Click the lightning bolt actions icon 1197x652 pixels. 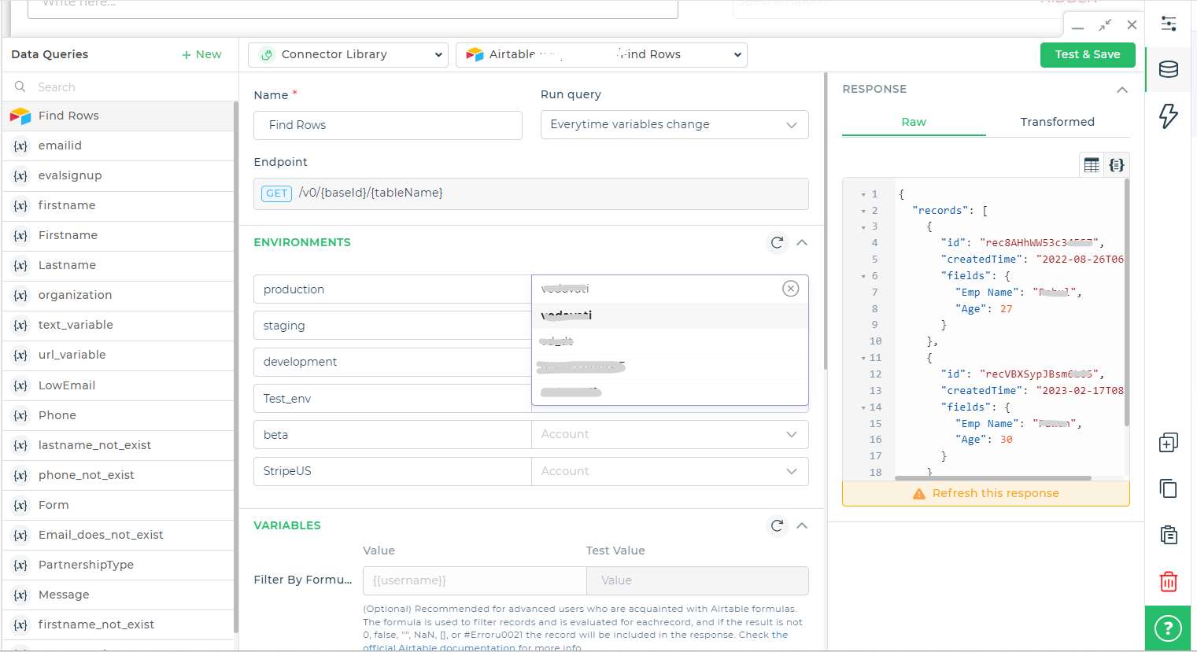pos(1169,116)
